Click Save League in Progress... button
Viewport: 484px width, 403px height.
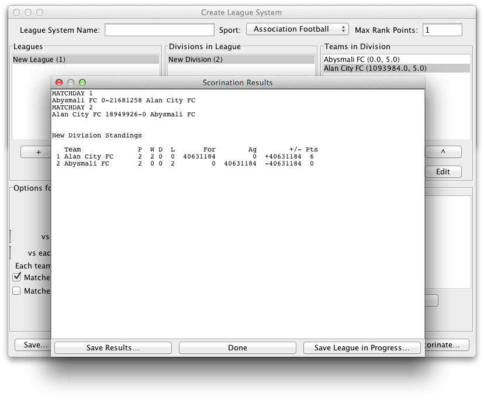pyautogui.click(x=362, y=348)
